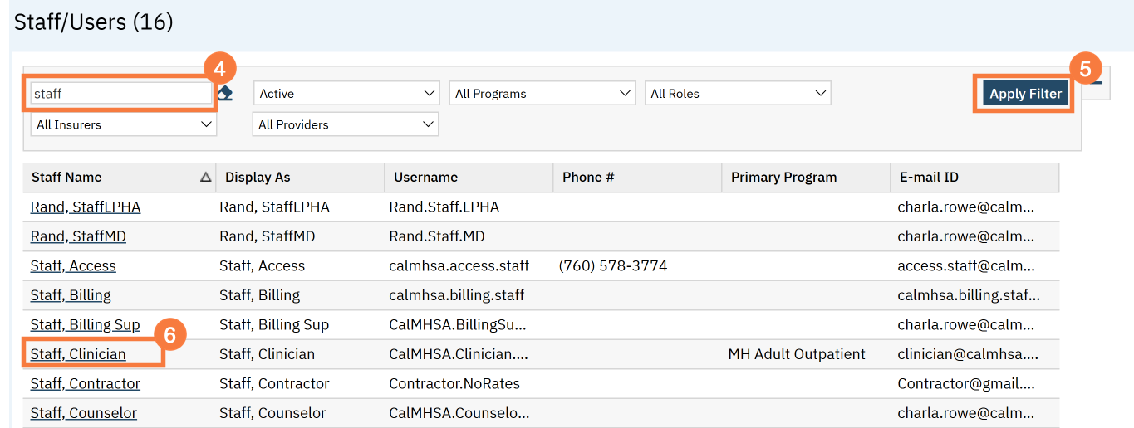
Task: Select the Staff, Contractor link
Action: [86, 384]
